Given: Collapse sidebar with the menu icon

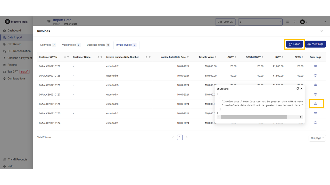Looking at the screenshot, I should pos(49,22).
